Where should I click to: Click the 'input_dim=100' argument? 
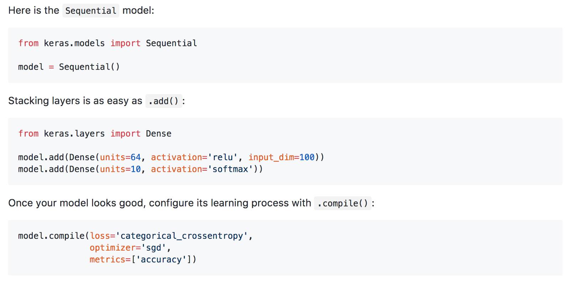[x=281, y=157]
